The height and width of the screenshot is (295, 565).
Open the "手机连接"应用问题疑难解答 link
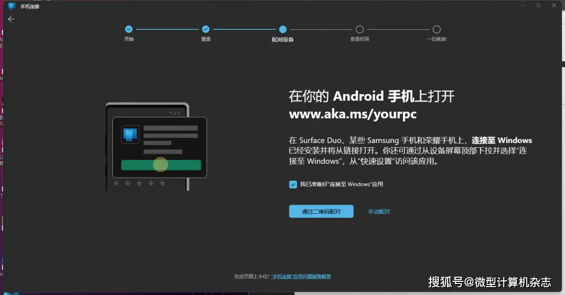pos(301,277)
